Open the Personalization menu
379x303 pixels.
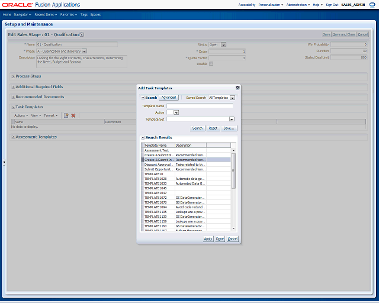(271, 5)
